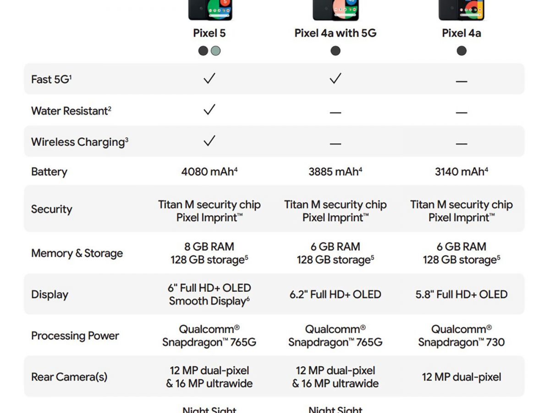Select the black swatch under Pixel 4a with 5G
Image resolution: width=550 pixels, height=413 pixels.
335,51
